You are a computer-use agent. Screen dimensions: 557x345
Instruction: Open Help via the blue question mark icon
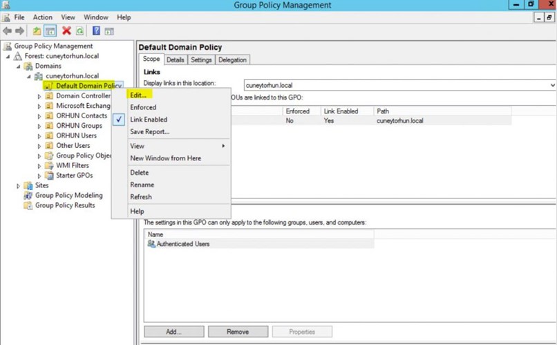coord(96,31)
